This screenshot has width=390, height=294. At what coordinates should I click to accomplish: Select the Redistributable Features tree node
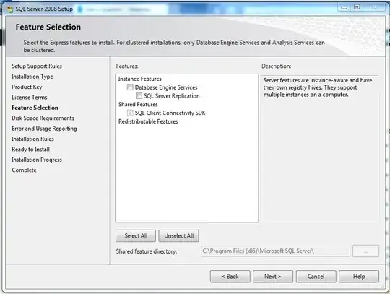click(x=148, y=121)
